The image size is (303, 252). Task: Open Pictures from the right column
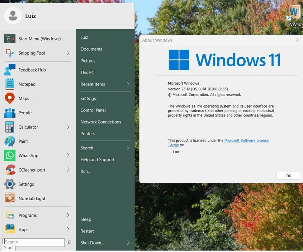pyautogui.click(x=88, y=61)
